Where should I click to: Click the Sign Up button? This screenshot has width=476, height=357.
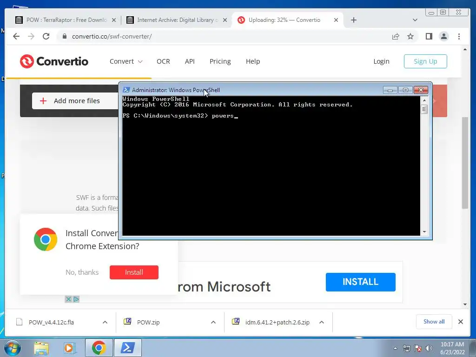tap(425, 61)
